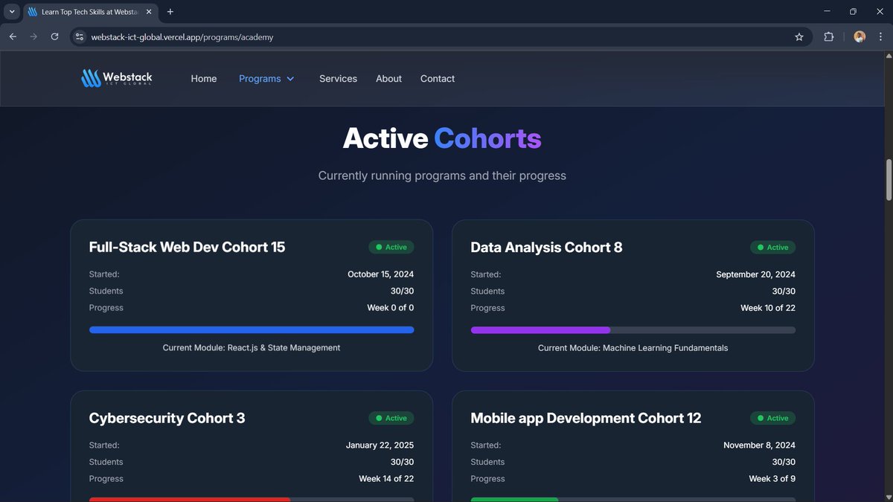This screenshot has height=502, width=893.
Task: Click the 'Week 3 of 9' progress value
Action: pyautogui.click(x=772, y=479)
